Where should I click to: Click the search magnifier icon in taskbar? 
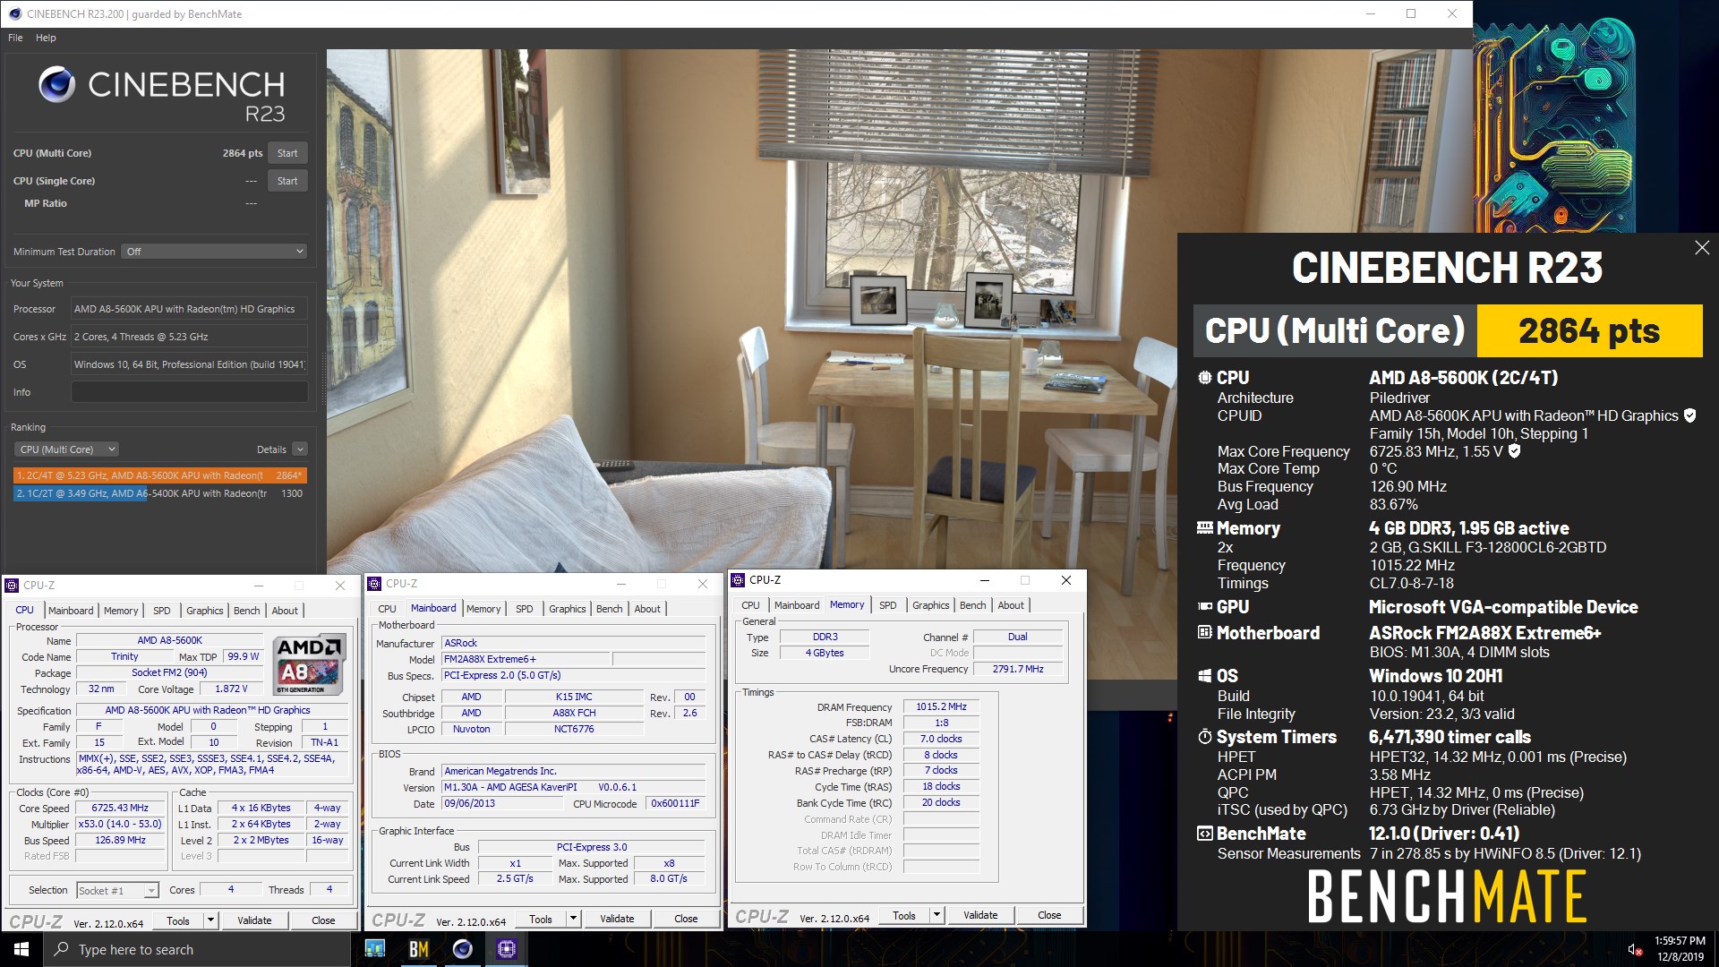click(61, 949)
